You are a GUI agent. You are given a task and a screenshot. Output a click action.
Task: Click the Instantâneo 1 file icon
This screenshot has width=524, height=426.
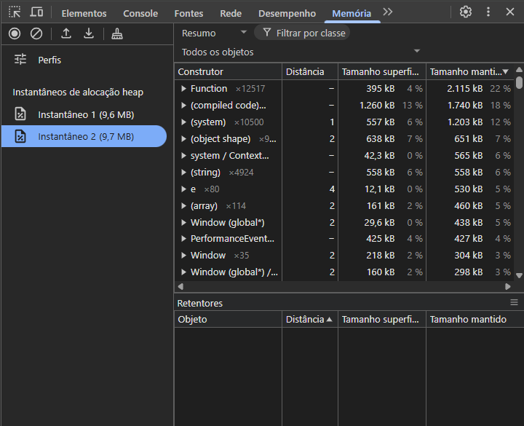(20, 114)
